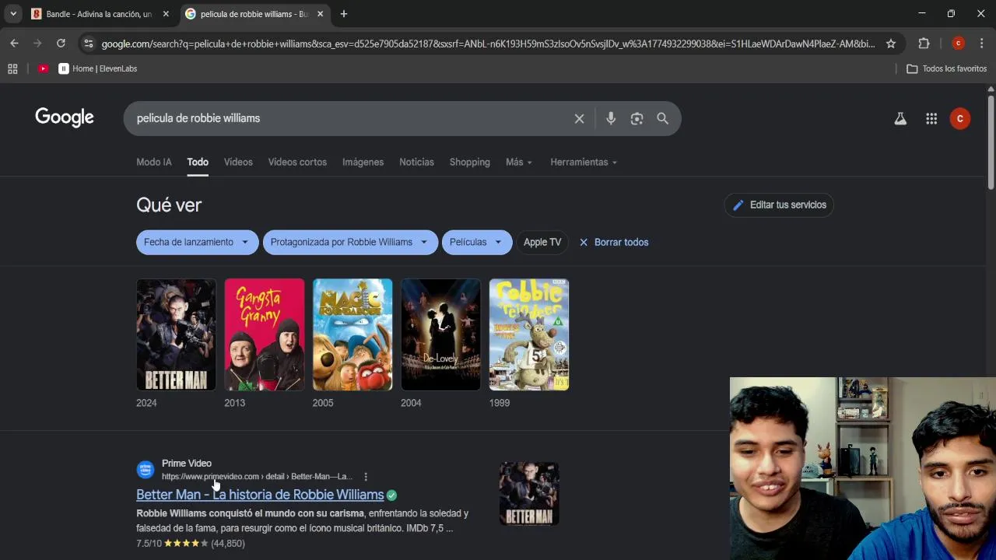Open Gangsta Granny 2013 poster
Image resolution: width=996 pixels, height=560 pixels.
tap(265, 334)
